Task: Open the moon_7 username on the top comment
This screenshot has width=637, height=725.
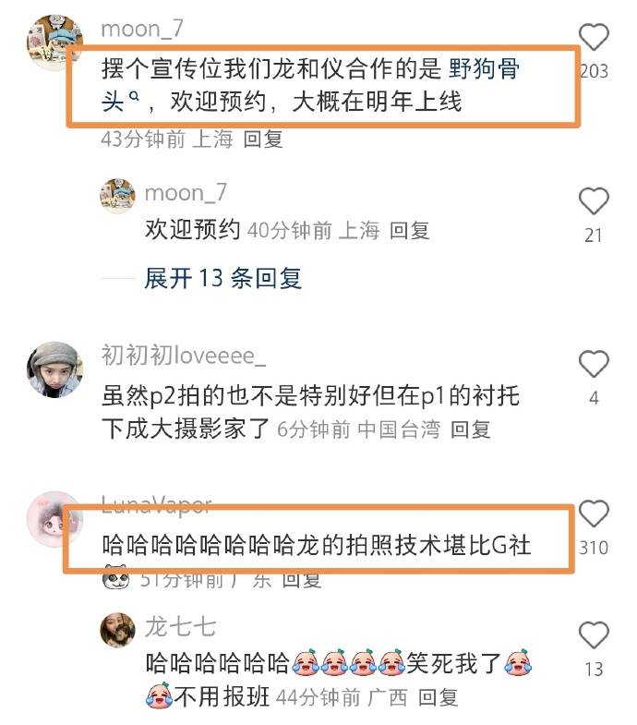Action: click(142, 30)
